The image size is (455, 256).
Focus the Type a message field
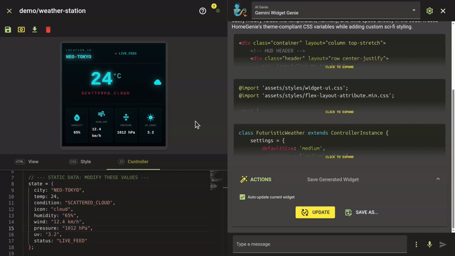[x=320, y=244]
